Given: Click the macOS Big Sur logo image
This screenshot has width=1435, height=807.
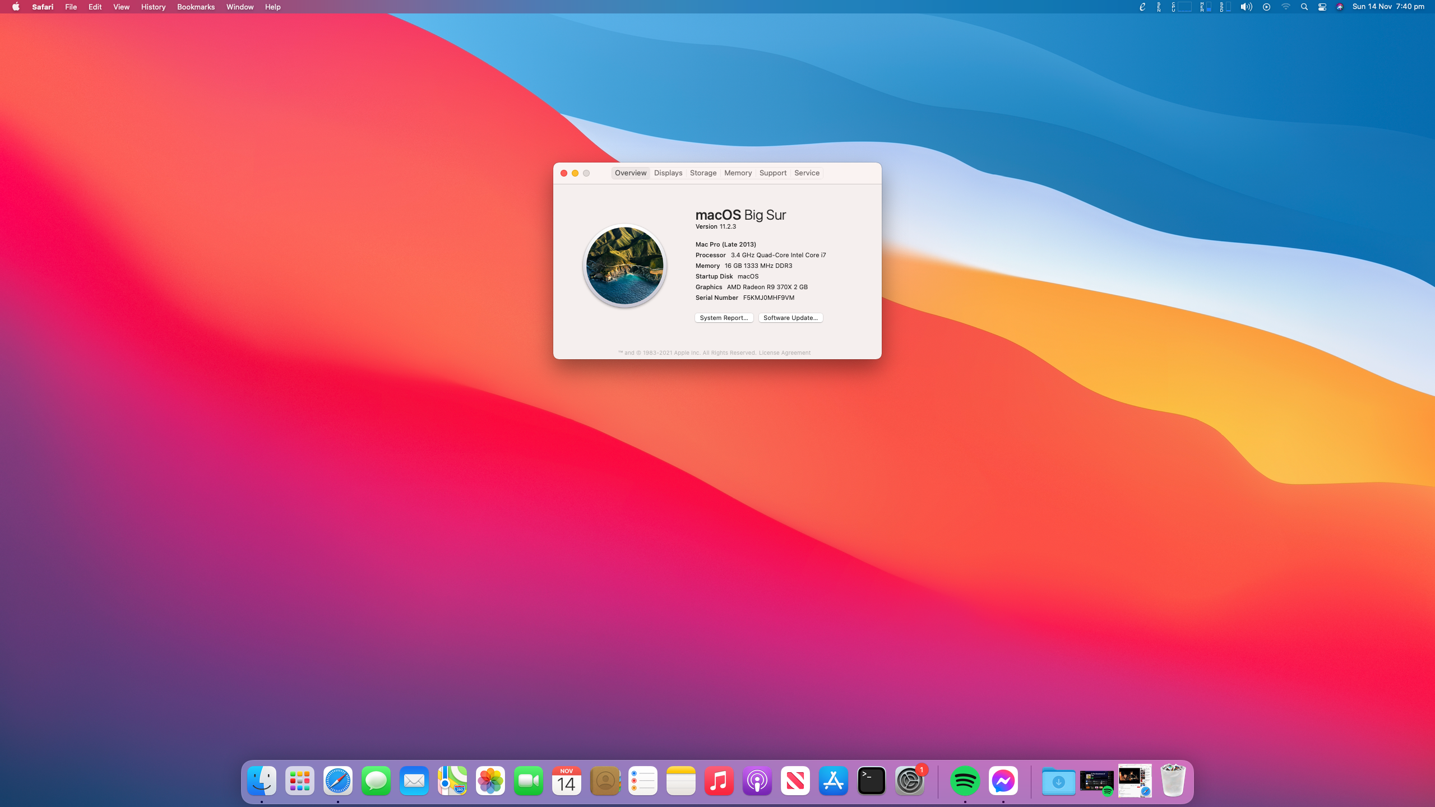Looking at the screenshot, I should [x=625, y=266].
